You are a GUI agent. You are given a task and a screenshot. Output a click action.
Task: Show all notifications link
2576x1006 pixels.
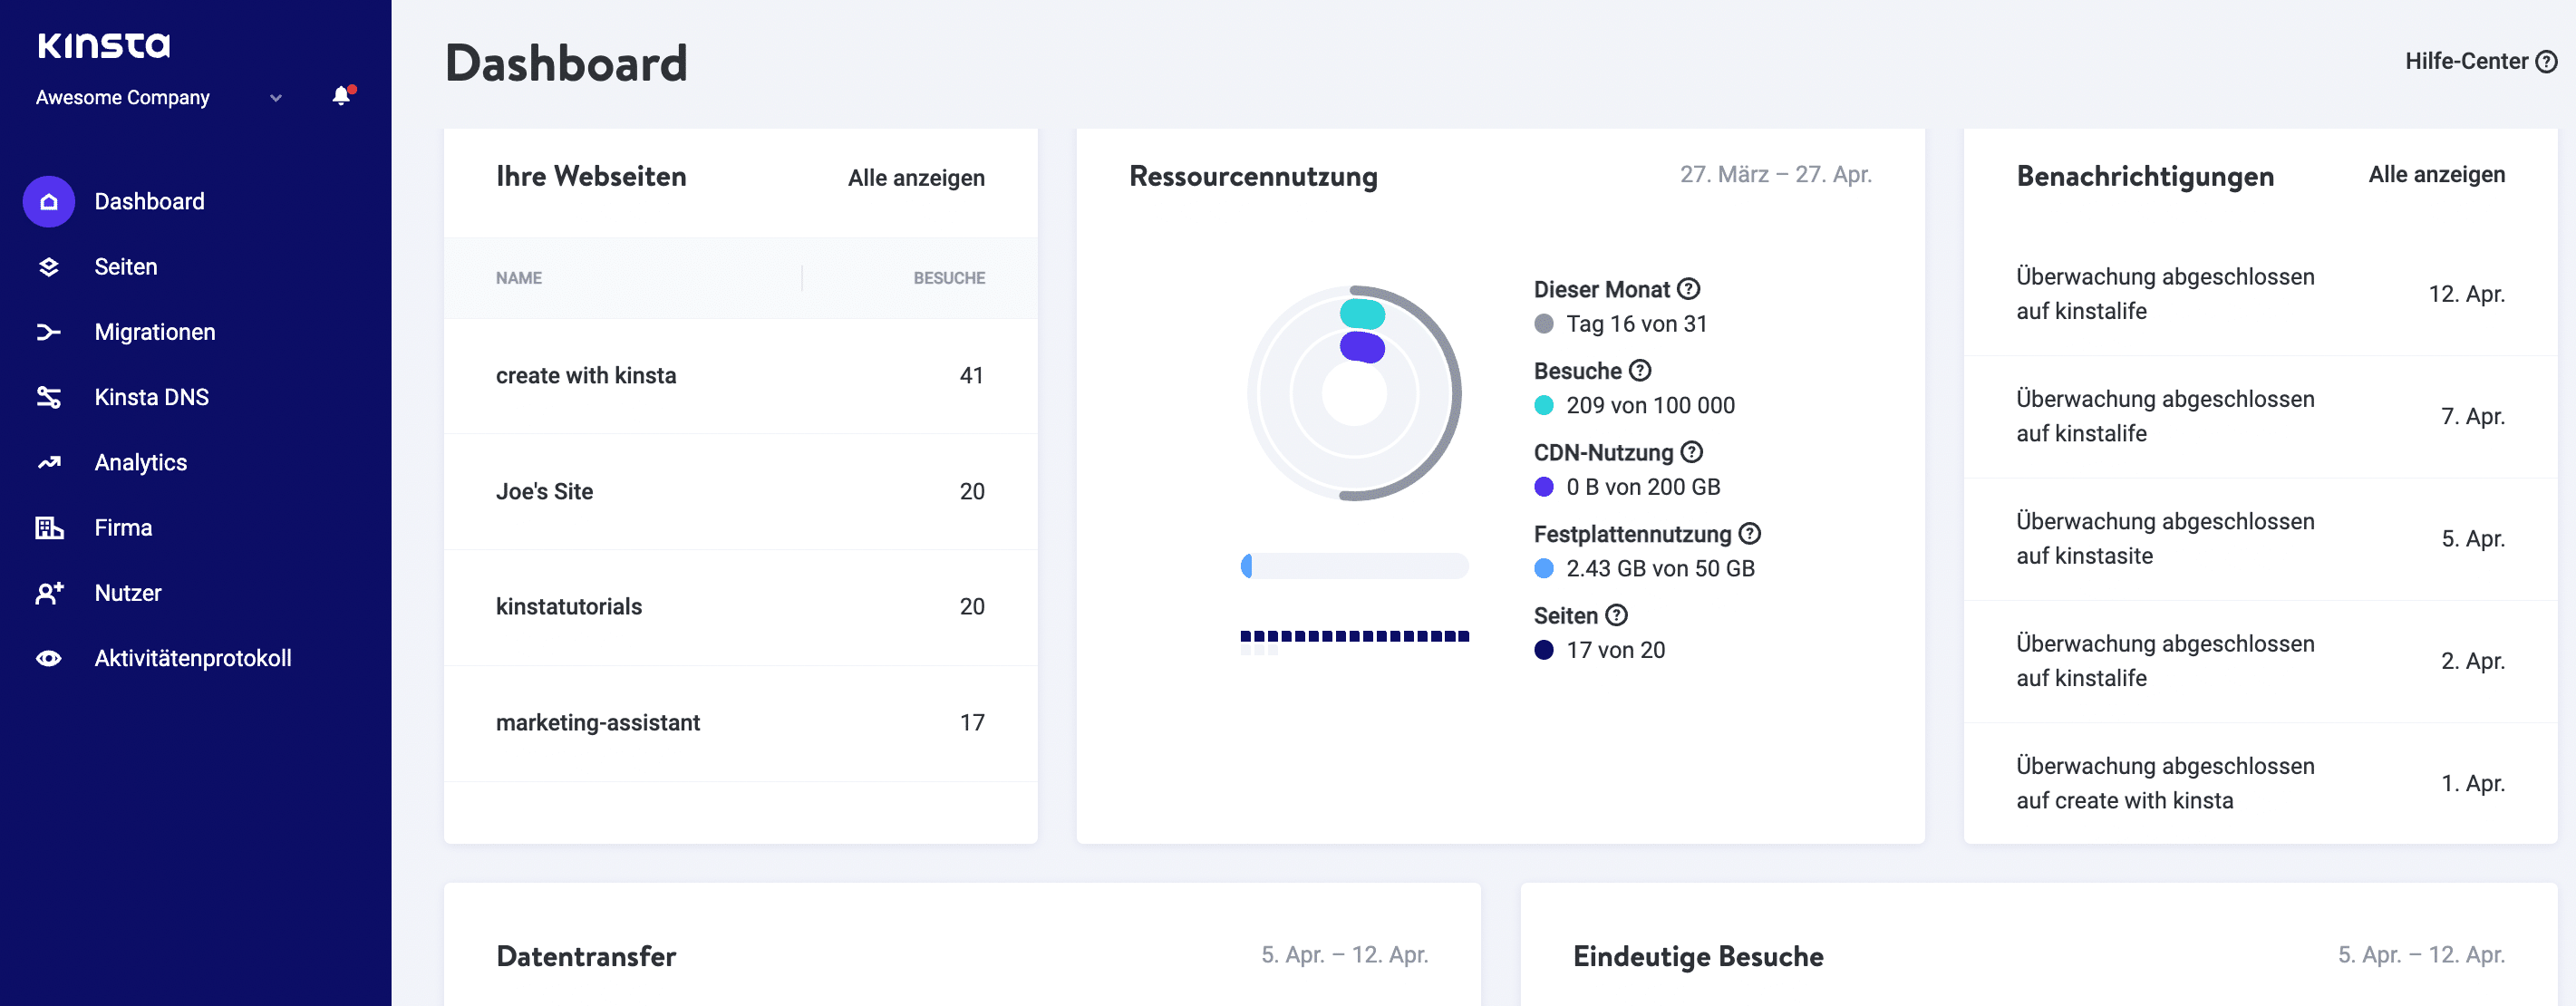2436,176
